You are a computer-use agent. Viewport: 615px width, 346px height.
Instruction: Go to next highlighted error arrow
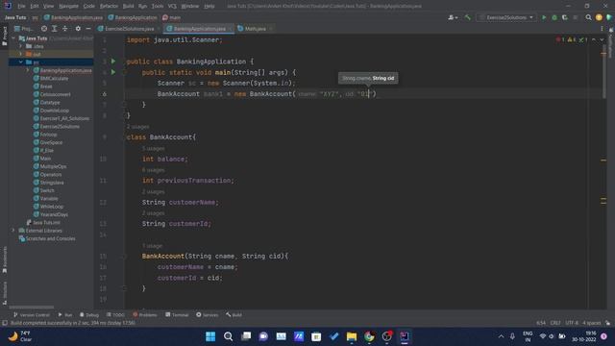point(602,39)
